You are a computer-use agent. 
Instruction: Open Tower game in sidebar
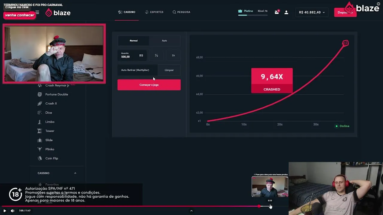pyautogui.click(x=50, y=131)
